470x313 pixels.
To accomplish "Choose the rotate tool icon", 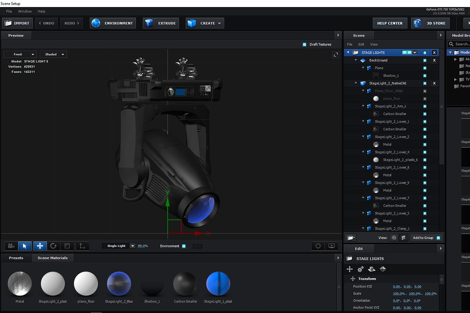I will click(53, 246).
